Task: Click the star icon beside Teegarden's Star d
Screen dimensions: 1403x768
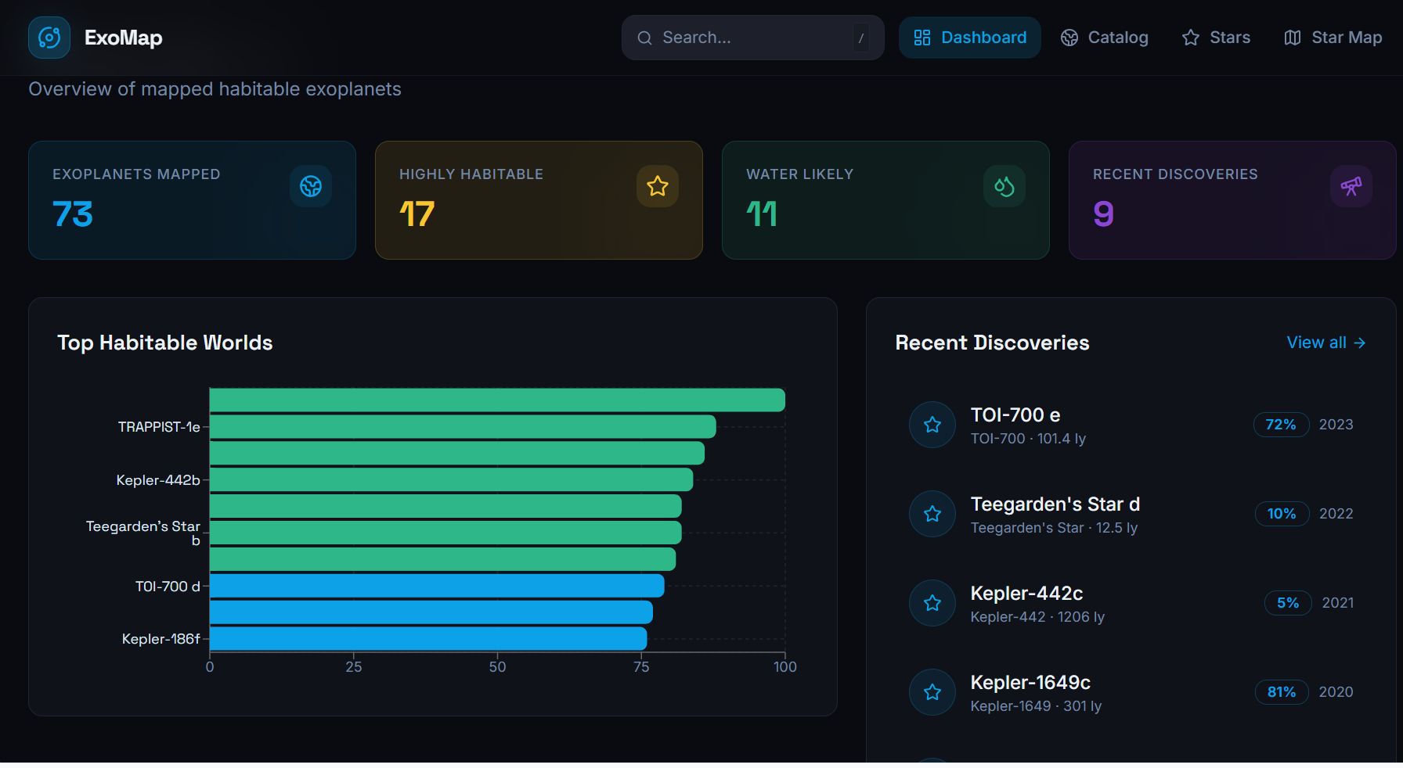Action: [x=932, y=514]
